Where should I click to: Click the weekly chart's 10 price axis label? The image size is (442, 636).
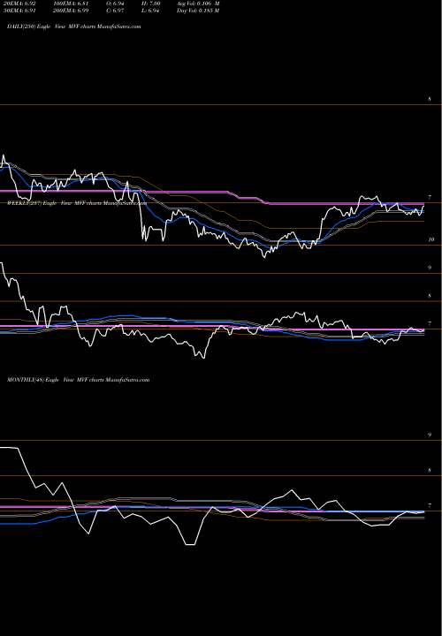pyautogui.click(x=431, y=239)
